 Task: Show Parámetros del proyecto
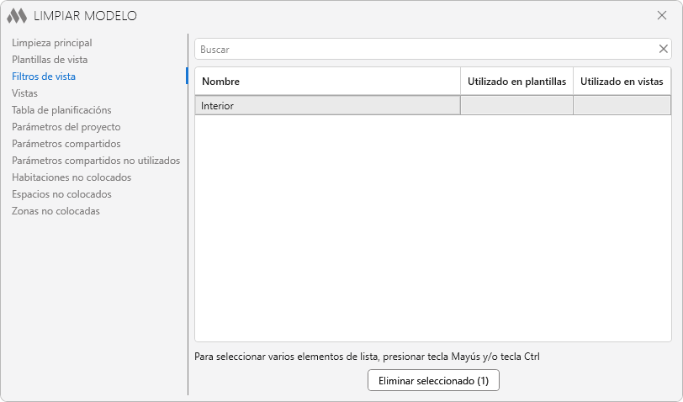66,127
